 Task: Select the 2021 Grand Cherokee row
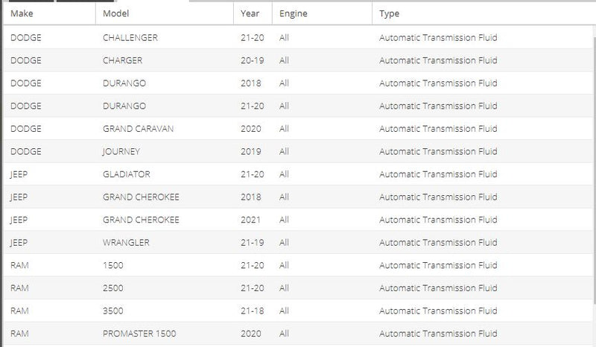tap(141, 220)
